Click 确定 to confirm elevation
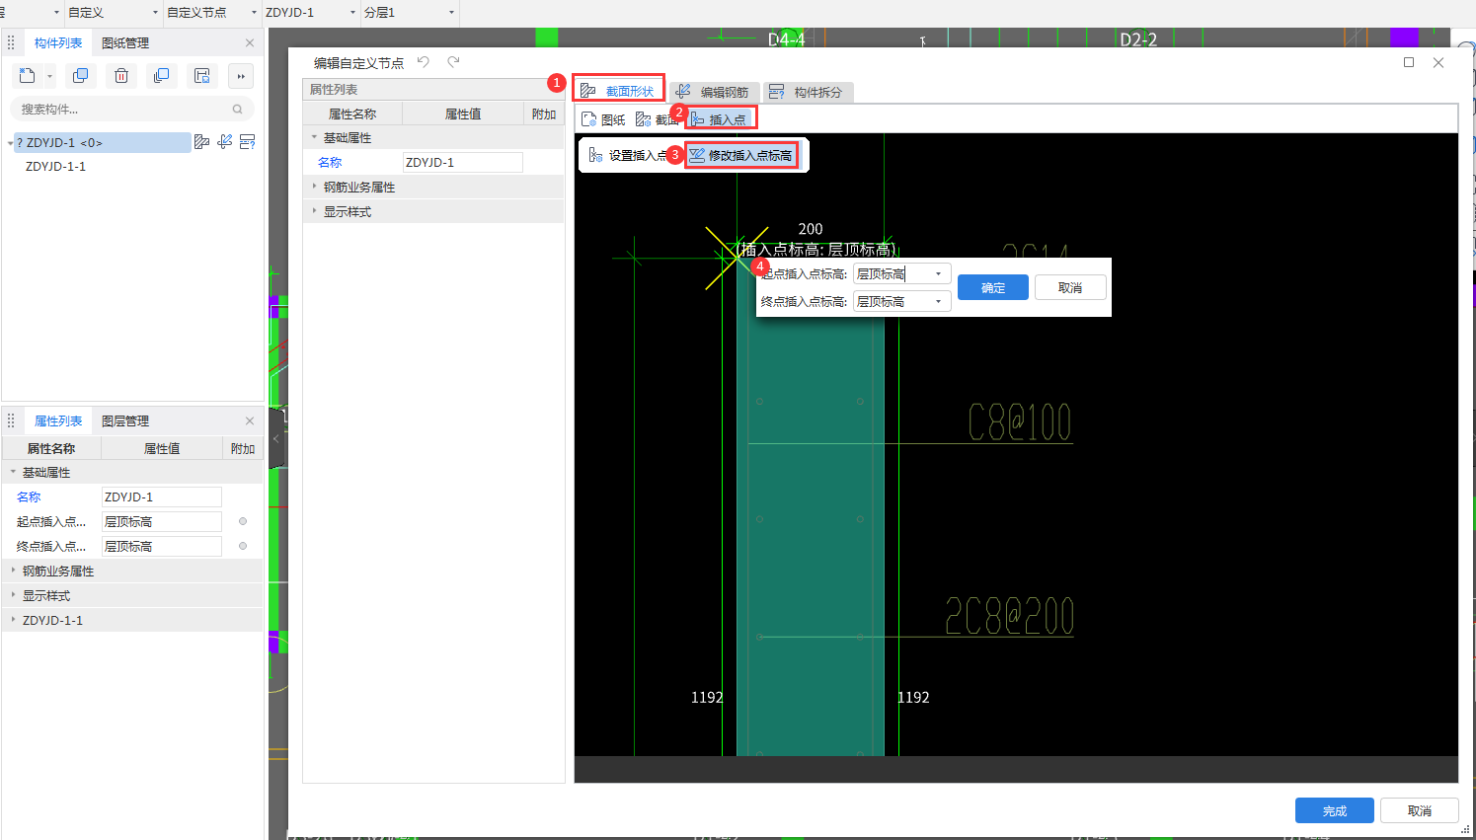 click(x=993, y=287)
